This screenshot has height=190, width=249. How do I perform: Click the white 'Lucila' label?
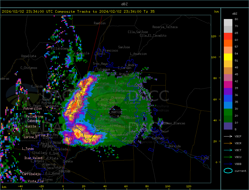(x=31, y=126)
